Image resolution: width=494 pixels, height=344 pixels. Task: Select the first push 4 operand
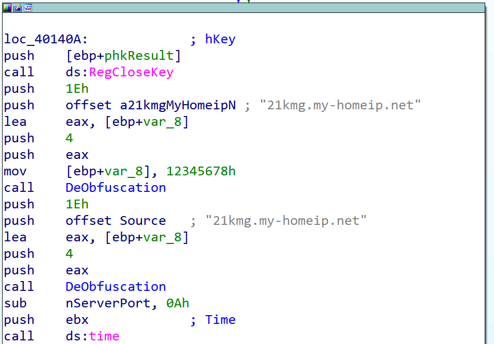[x=69, y=138]
